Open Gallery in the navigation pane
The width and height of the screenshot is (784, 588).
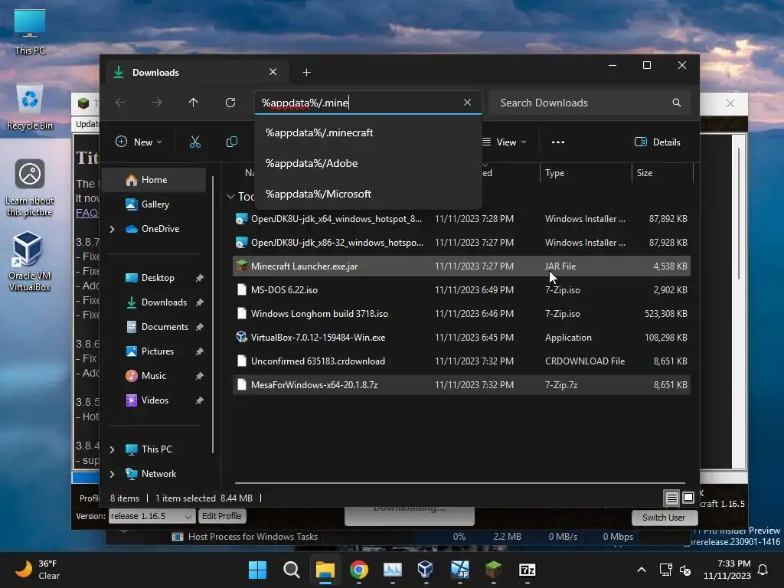pos(155,204)
